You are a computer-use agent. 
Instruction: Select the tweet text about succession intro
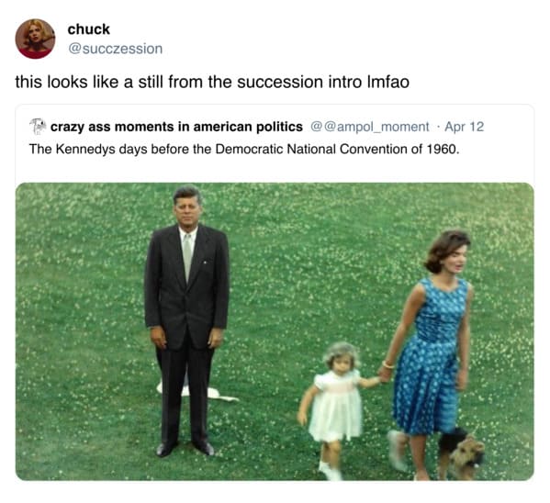pos(212,82)
